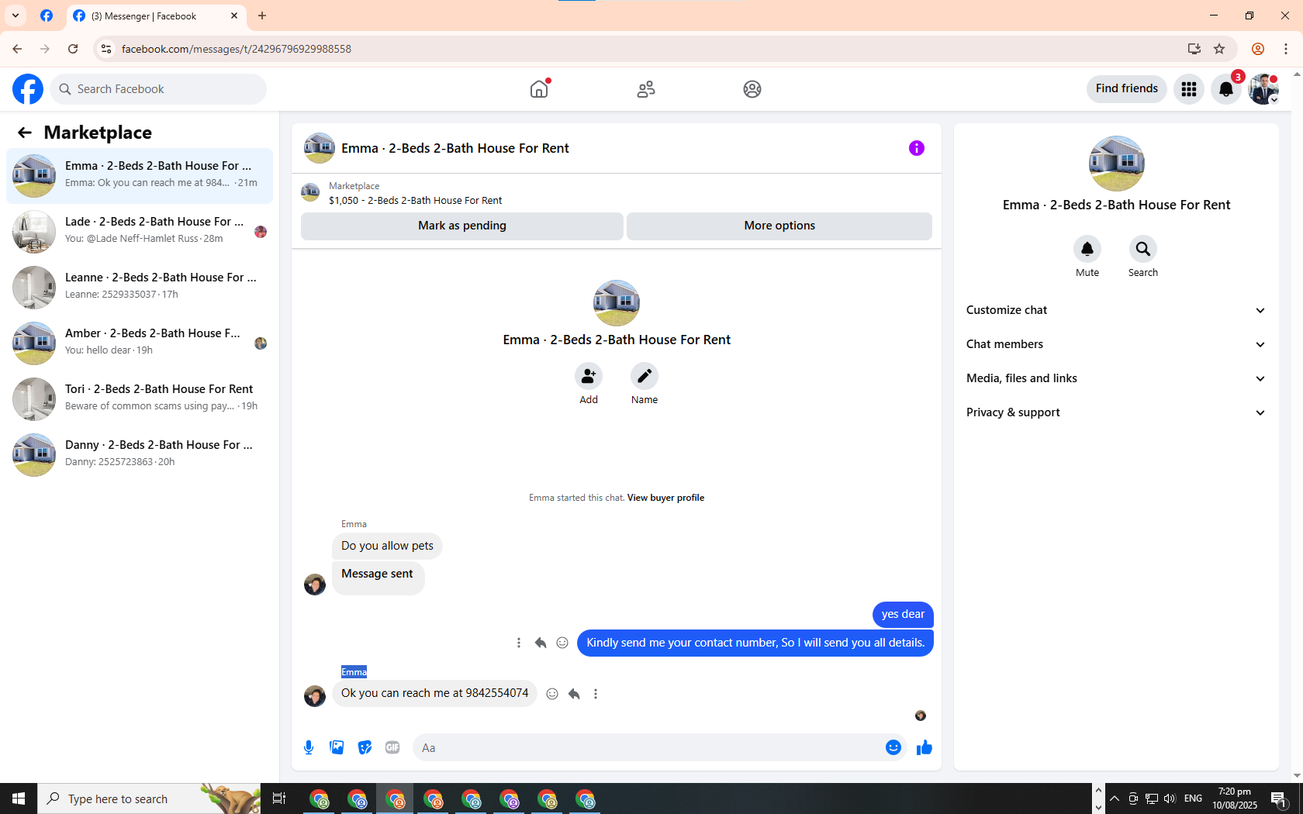Open notifications bell
This screenshot has height=814, width=1303.
(1226, 89)
